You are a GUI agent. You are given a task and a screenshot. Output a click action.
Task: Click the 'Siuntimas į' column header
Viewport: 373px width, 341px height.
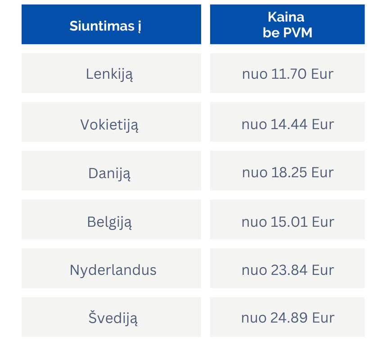point(111,24)
